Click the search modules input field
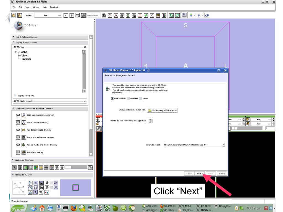The width and height of the screenshot is (283, 212). 93,15
